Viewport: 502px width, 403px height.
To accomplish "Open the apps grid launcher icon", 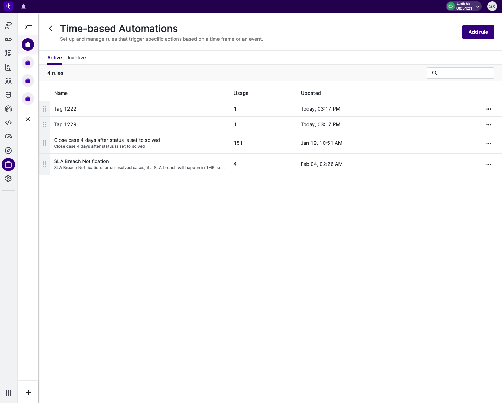I will (x=8, y=393).
